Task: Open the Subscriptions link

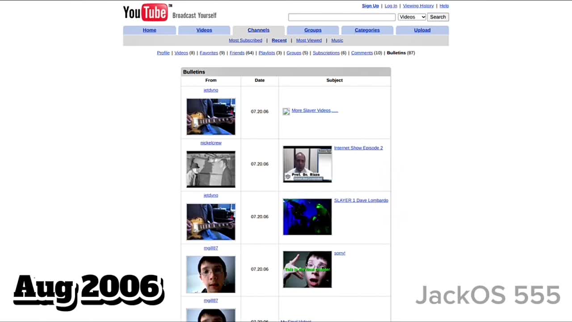Action: tap(326, 53)
